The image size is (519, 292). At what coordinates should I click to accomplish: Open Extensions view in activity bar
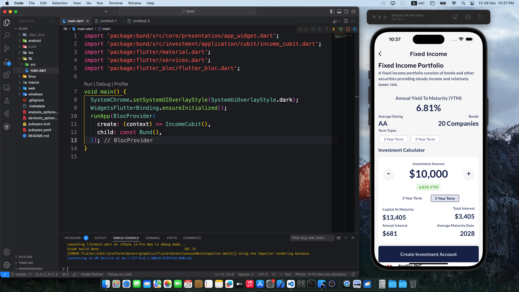7,75
